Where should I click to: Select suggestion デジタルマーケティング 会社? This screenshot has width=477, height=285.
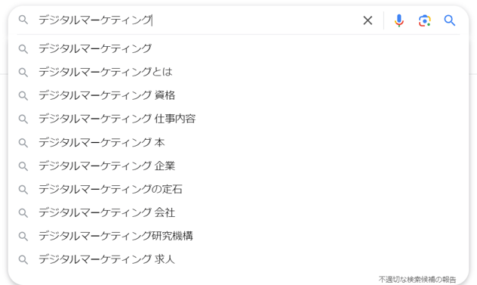pos(238,212)
